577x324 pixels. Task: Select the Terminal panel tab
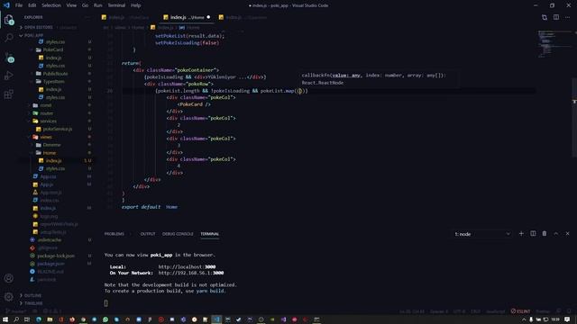click(x=209, y=234)
